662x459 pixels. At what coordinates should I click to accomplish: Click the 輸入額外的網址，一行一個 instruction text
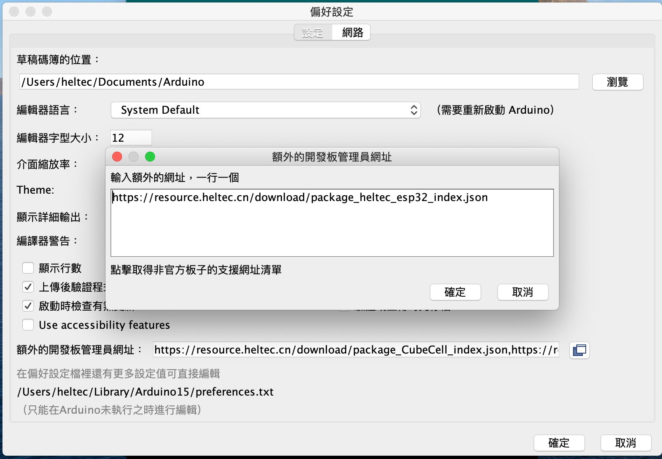click(175, 178)
